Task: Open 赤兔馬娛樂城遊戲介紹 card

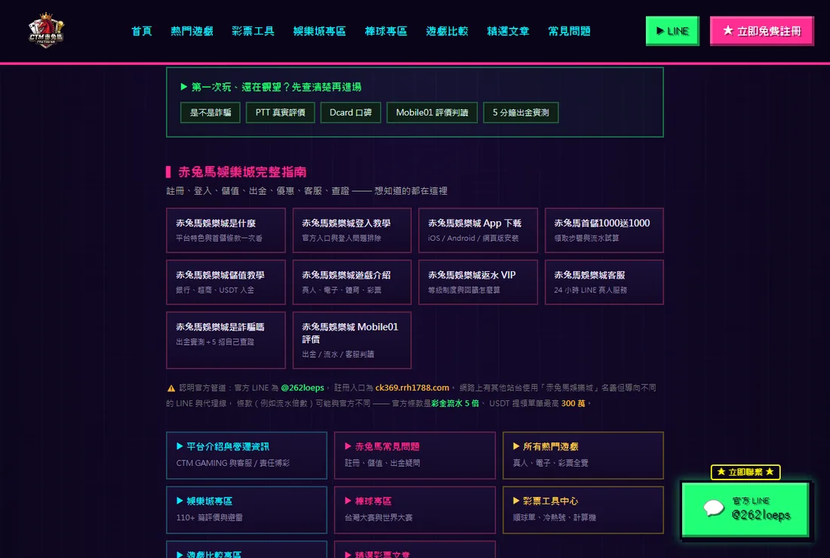Action: click(x=352, y=282)
